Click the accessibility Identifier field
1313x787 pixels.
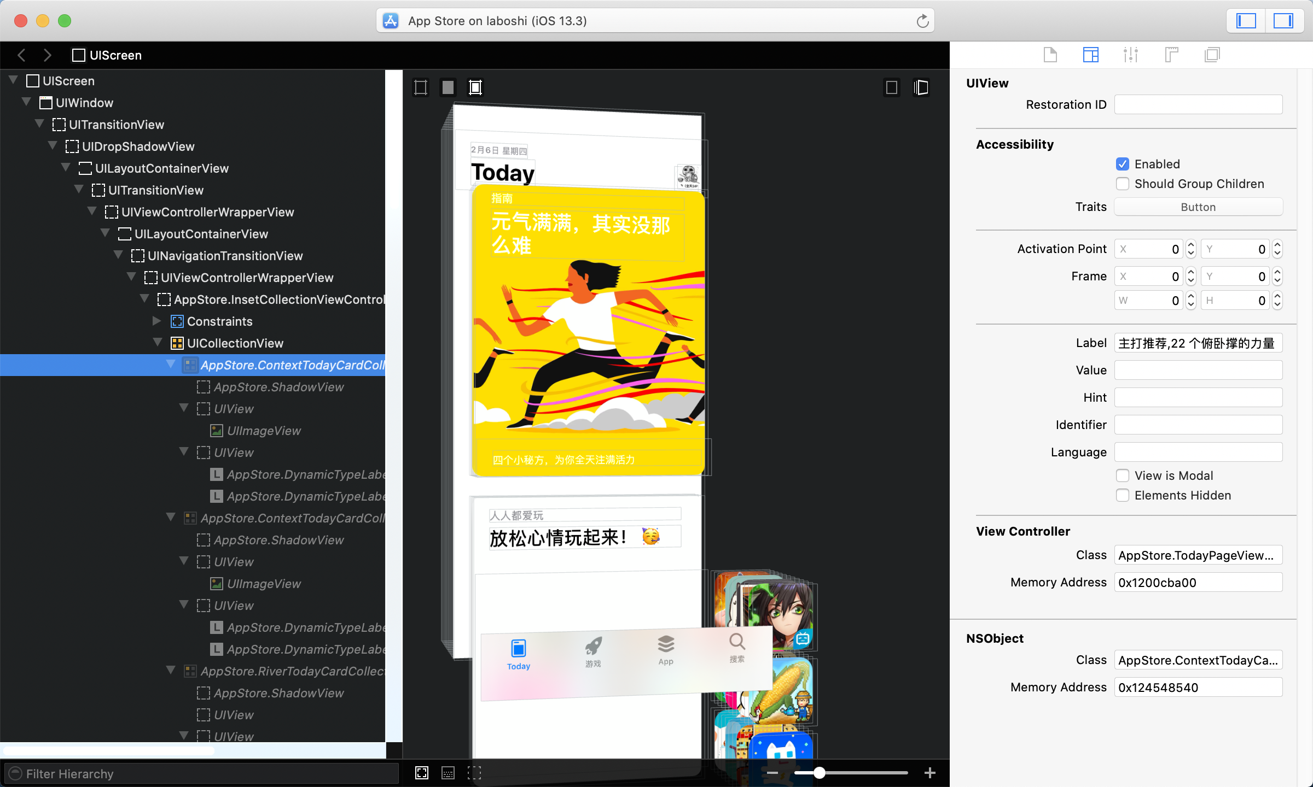pyautogui.click(x=1198, y=425)
